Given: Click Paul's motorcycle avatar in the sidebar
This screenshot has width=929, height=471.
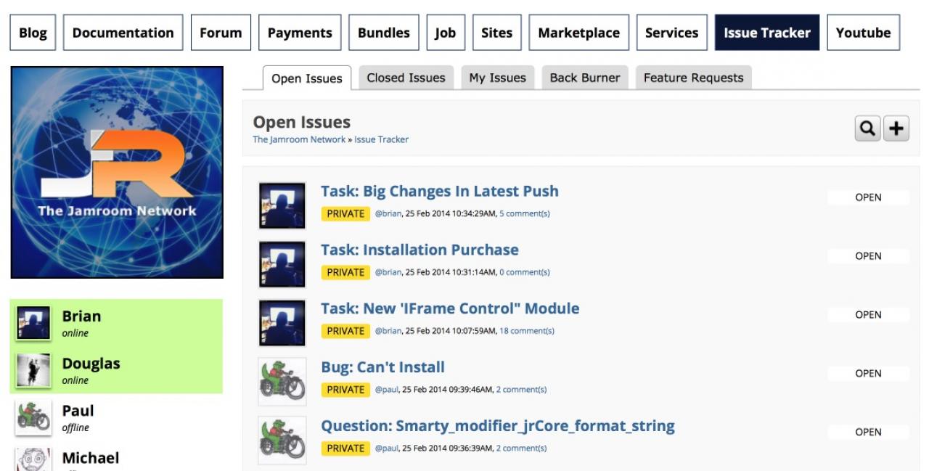Looking at the screenshot, I should coord(33,417).
